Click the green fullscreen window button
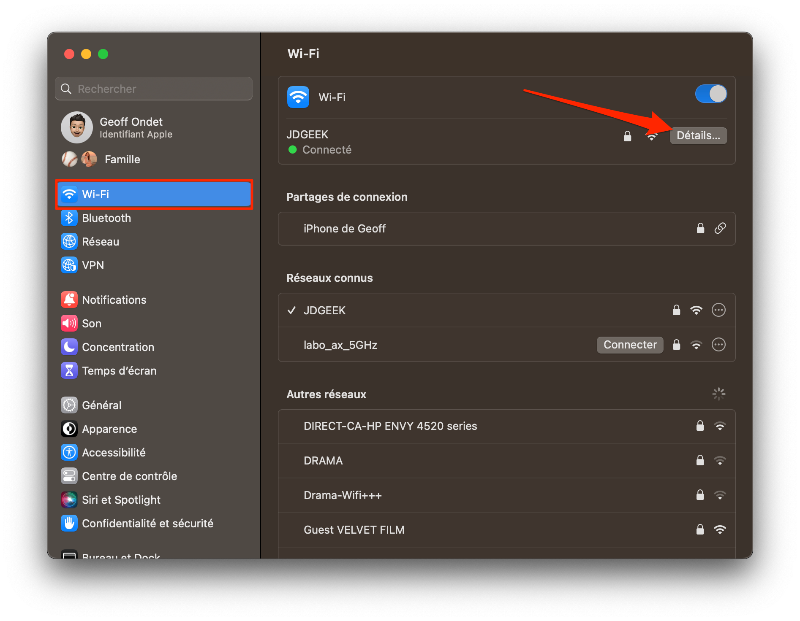 (103, 54)
